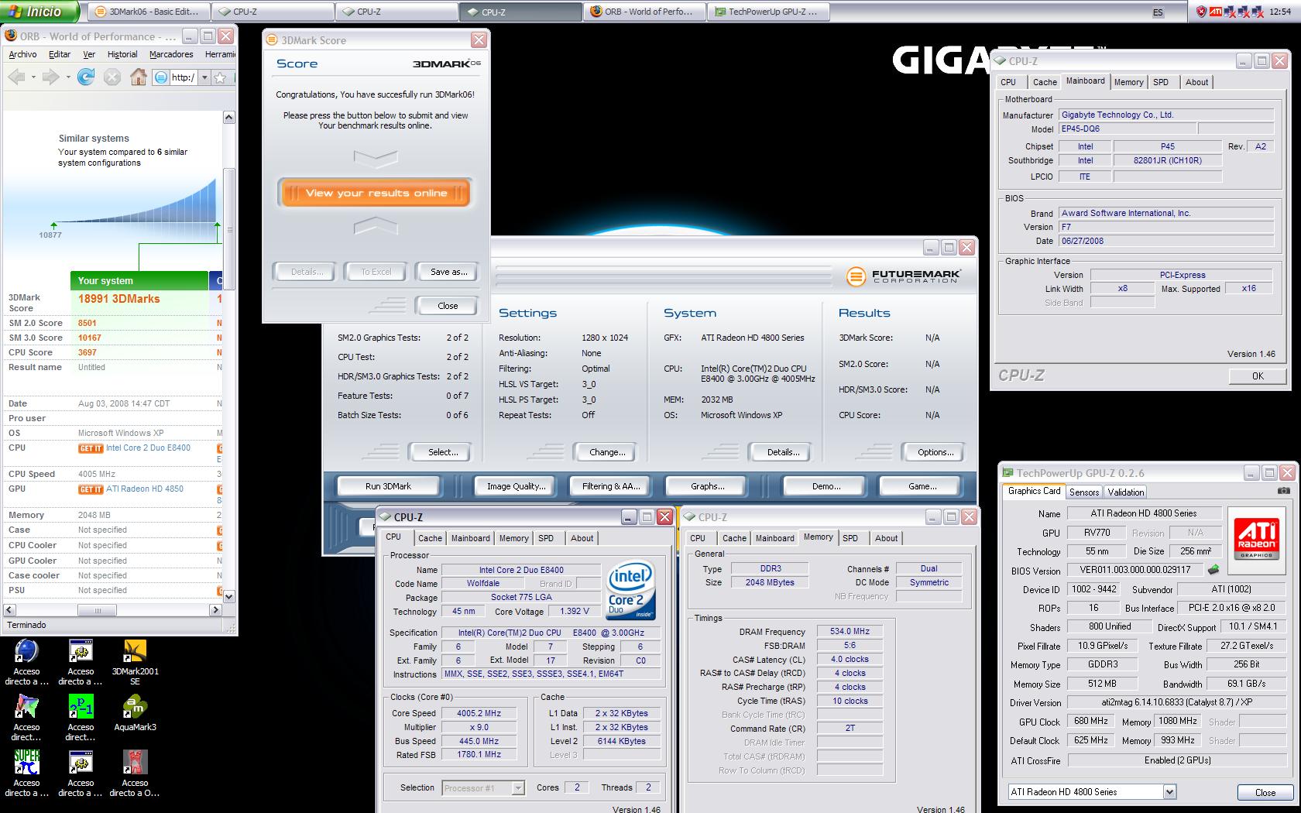Switch to 3DMark06 Basic Edition taskbar item
This screenshot has height=813, width=1301.
tap(148, 12)
